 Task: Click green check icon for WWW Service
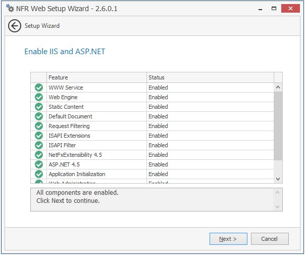coord(39,88)
